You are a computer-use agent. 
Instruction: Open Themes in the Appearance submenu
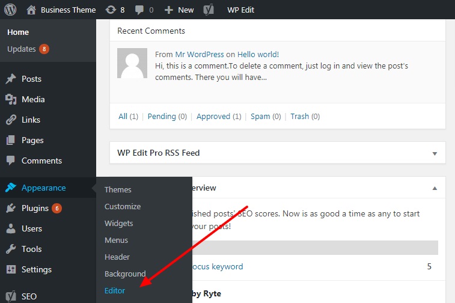[118, 189]
